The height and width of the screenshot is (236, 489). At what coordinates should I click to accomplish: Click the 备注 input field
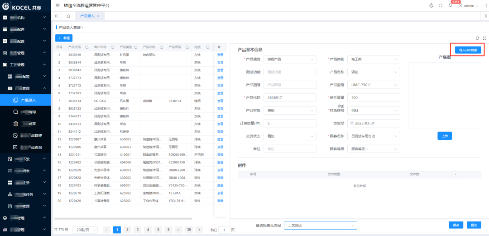pyautogui.click(x=290, y=149)
